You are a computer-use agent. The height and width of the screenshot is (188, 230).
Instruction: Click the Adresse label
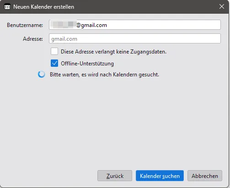tap(33, 39)
